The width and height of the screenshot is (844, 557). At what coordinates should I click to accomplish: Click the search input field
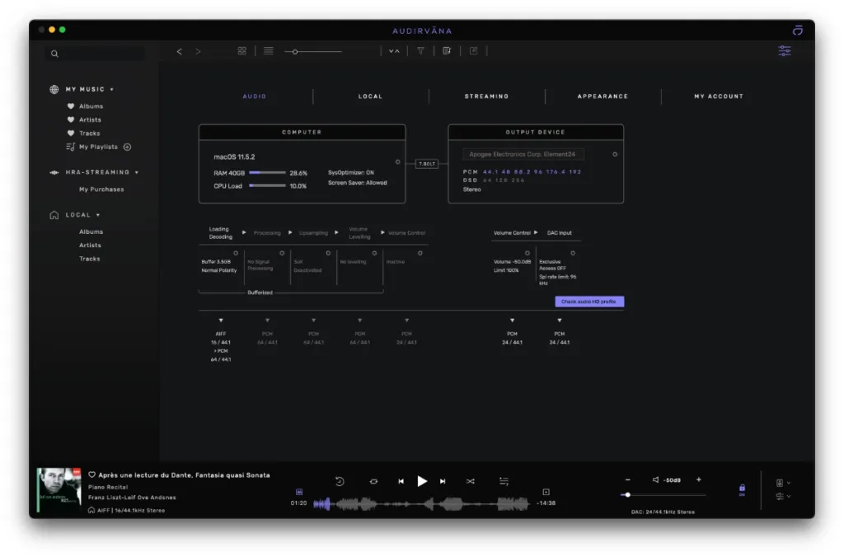click(x=95, y=54)
